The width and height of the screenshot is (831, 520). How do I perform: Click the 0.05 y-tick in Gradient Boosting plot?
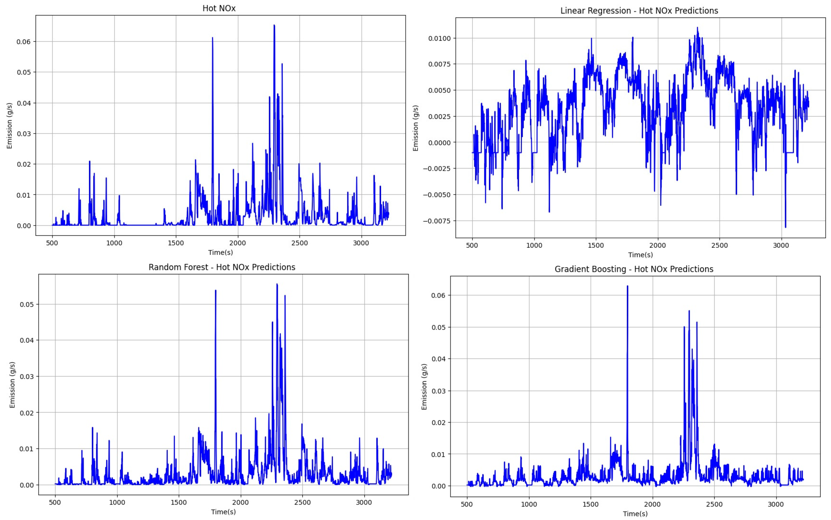click(x=438, y=327)
